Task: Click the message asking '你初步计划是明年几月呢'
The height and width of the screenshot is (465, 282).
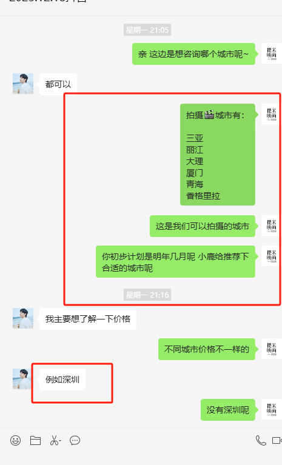Action: [x=175, y=261]
